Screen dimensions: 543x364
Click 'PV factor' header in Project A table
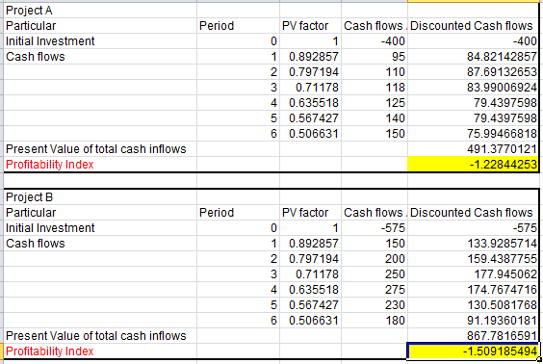tap(310, 26)
